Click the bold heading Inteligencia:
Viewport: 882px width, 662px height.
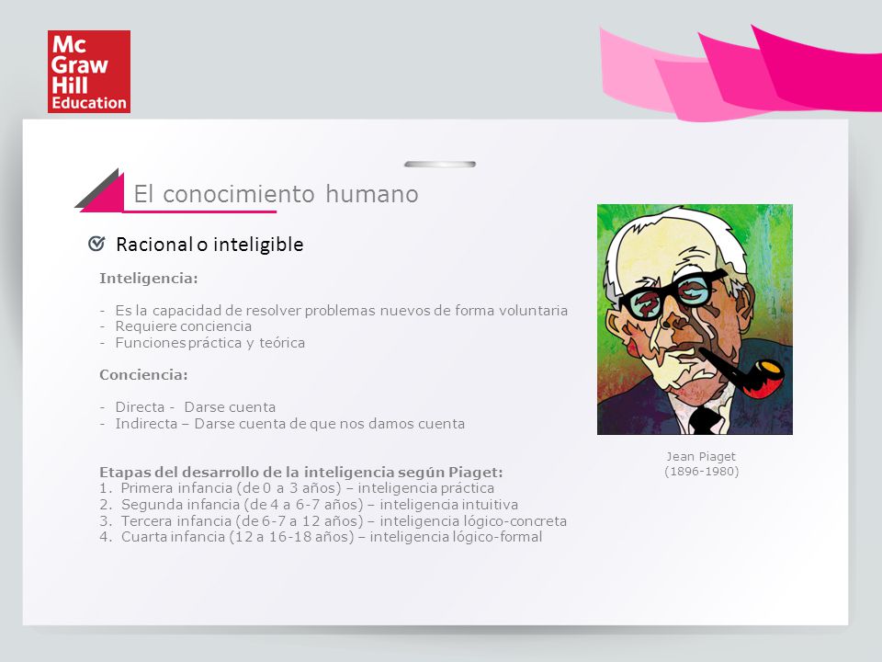click(x=149, y=278)
